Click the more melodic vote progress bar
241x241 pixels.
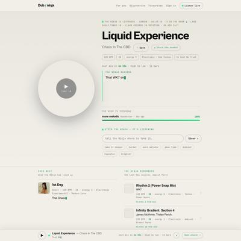click(x=151, y=120)
